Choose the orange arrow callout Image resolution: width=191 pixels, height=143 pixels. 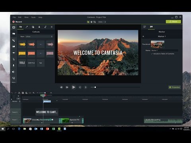[x=31, y=44]
